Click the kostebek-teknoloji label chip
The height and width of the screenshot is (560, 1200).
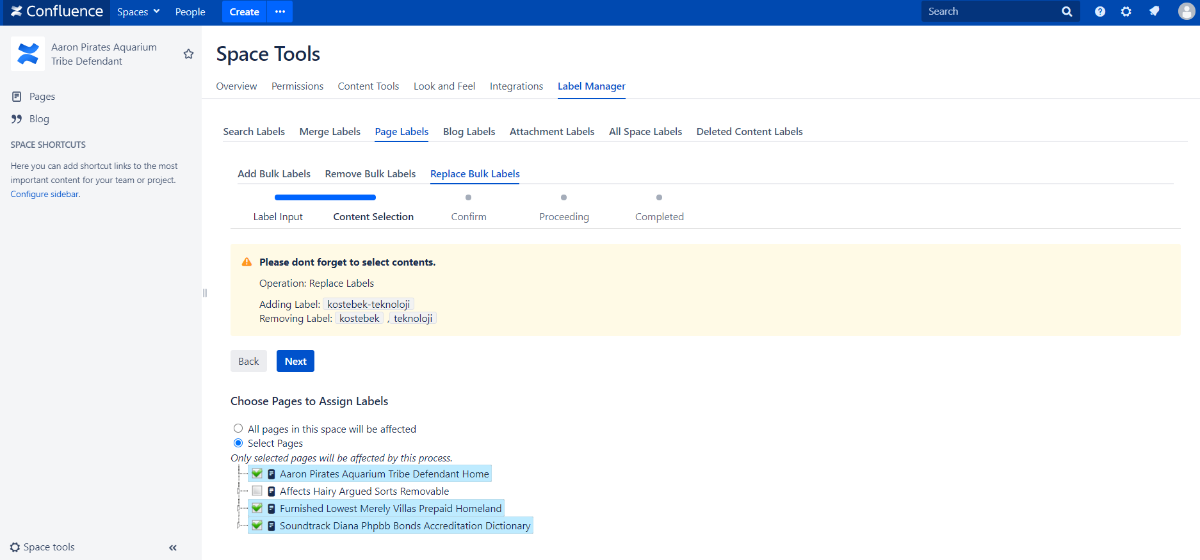point(368,305)
